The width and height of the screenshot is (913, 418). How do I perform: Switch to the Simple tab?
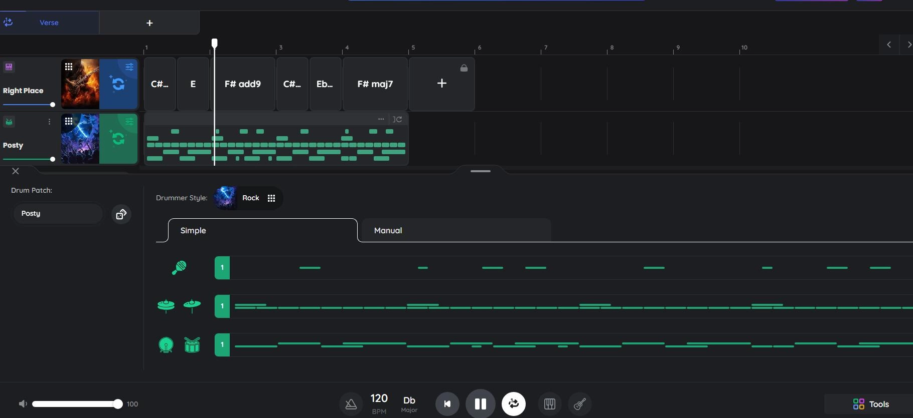(x=262, y=230)
